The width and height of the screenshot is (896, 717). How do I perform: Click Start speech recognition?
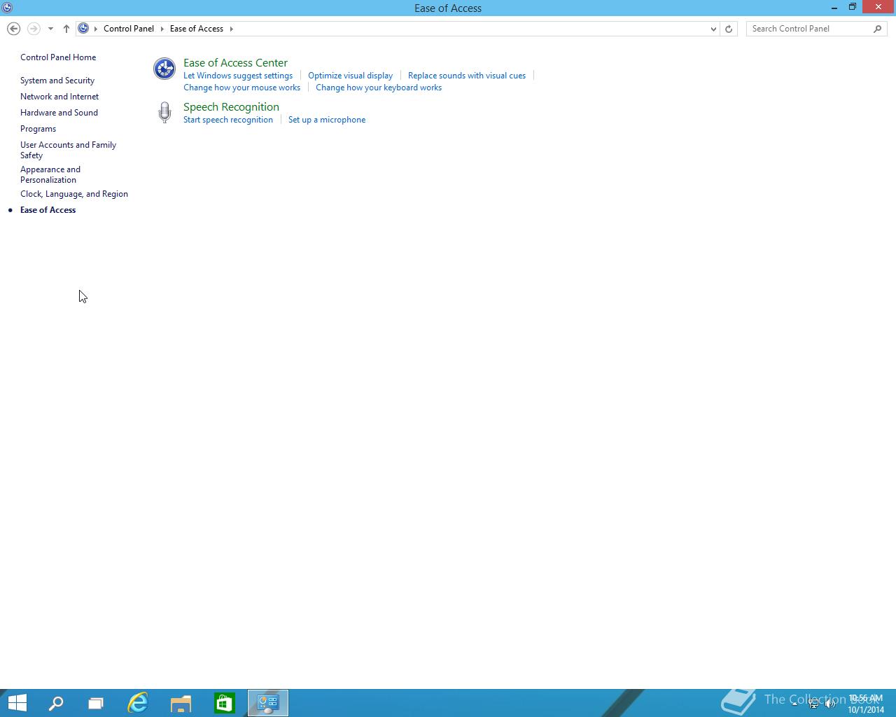point(228,120)
